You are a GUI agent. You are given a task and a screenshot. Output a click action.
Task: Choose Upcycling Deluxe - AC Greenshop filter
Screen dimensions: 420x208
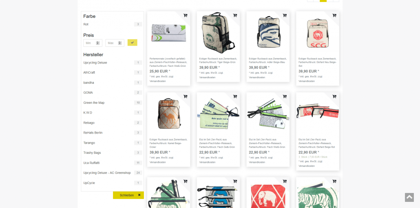[x=112, y=173]
